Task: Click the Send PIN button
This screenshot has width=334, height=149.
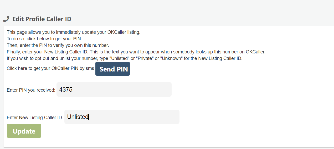Action: [112, 69]
